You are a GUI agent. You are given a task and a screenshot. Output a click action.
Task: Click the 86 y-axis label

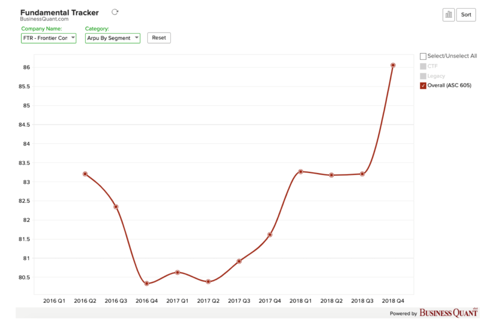pyautogui.click(x=26, y=67)
